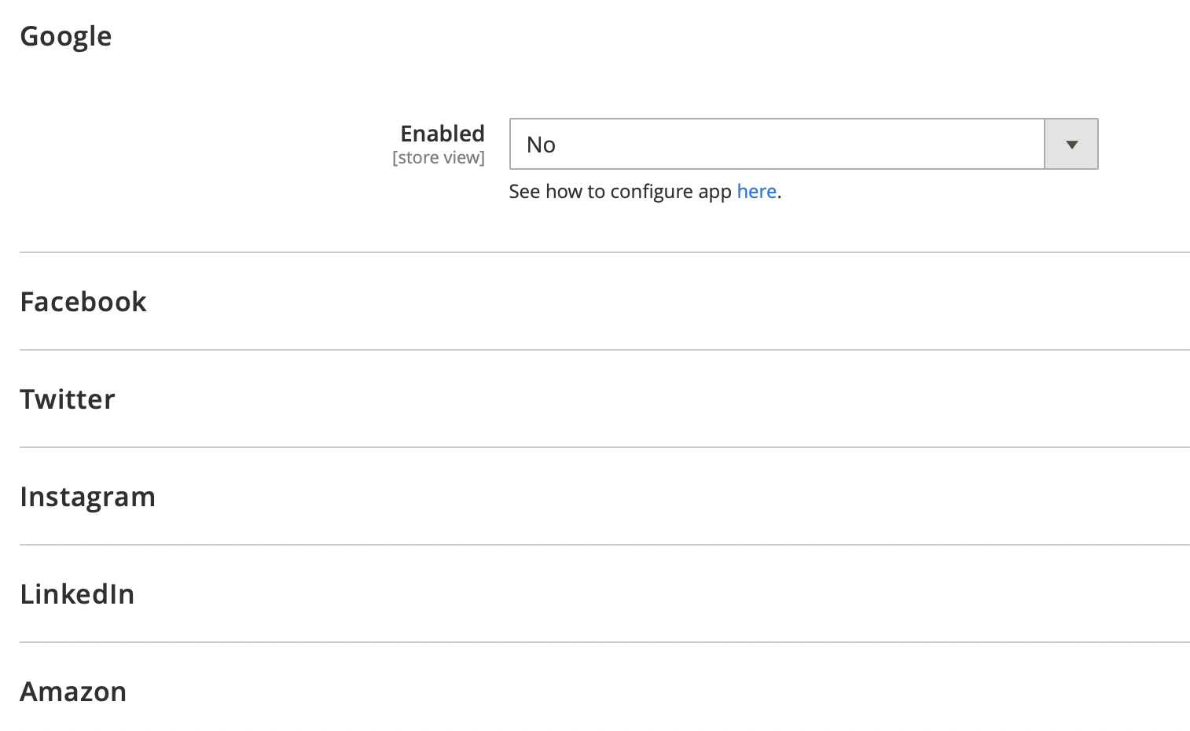
Task: Click the dropdown arrow beside Enabled field
Action: coord(1071,144)
